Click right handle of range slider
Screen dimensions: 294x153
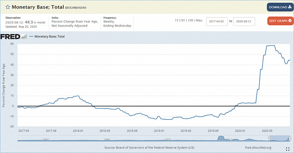point(290,138)
